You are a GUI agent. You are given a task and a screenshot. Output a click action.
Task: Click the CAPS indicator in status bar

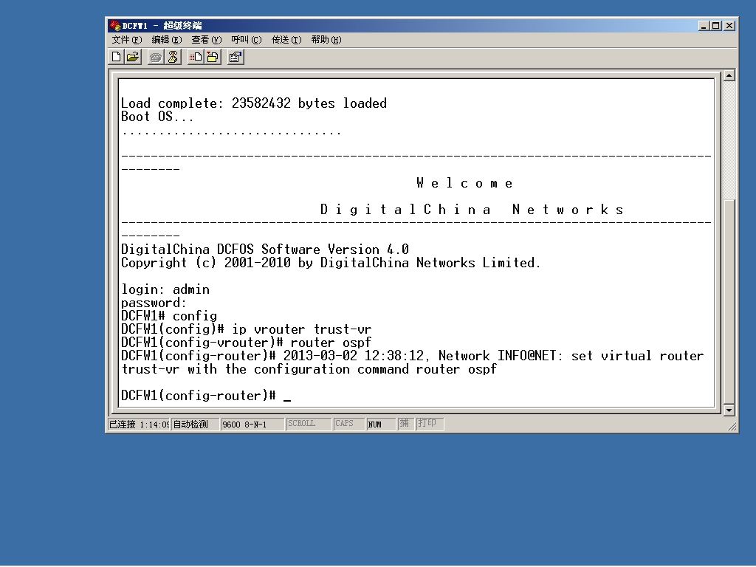pyautogui.click(x=348, y=424)
